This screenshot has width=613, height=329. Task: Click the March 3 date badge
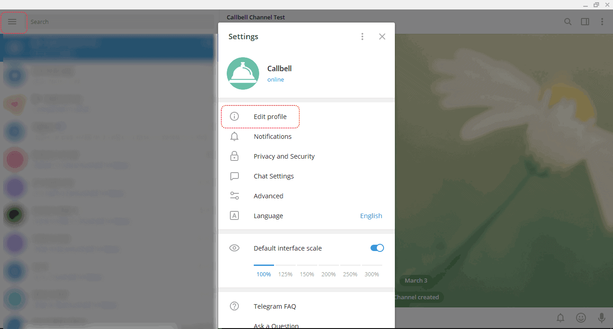click(x=416, y=280)
